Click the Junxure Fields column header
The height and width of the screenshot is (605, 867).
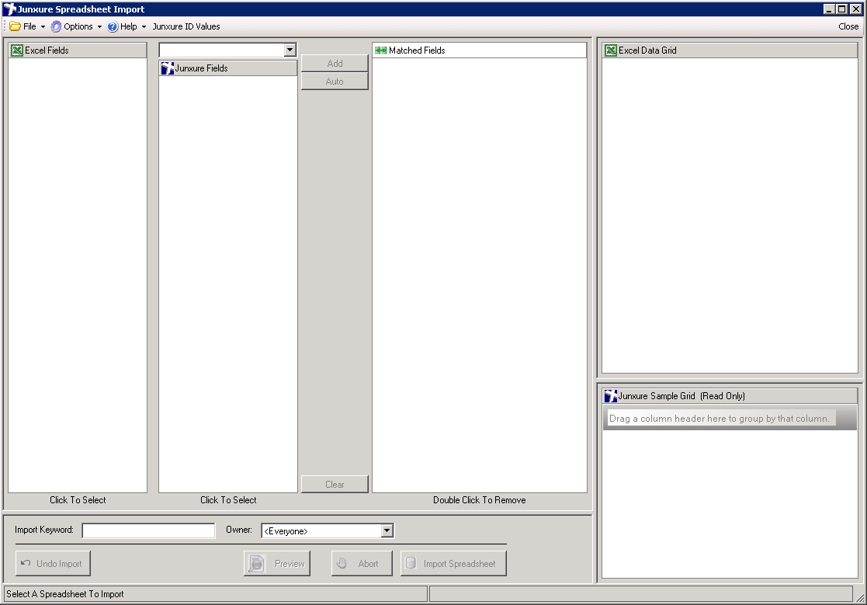227,68
